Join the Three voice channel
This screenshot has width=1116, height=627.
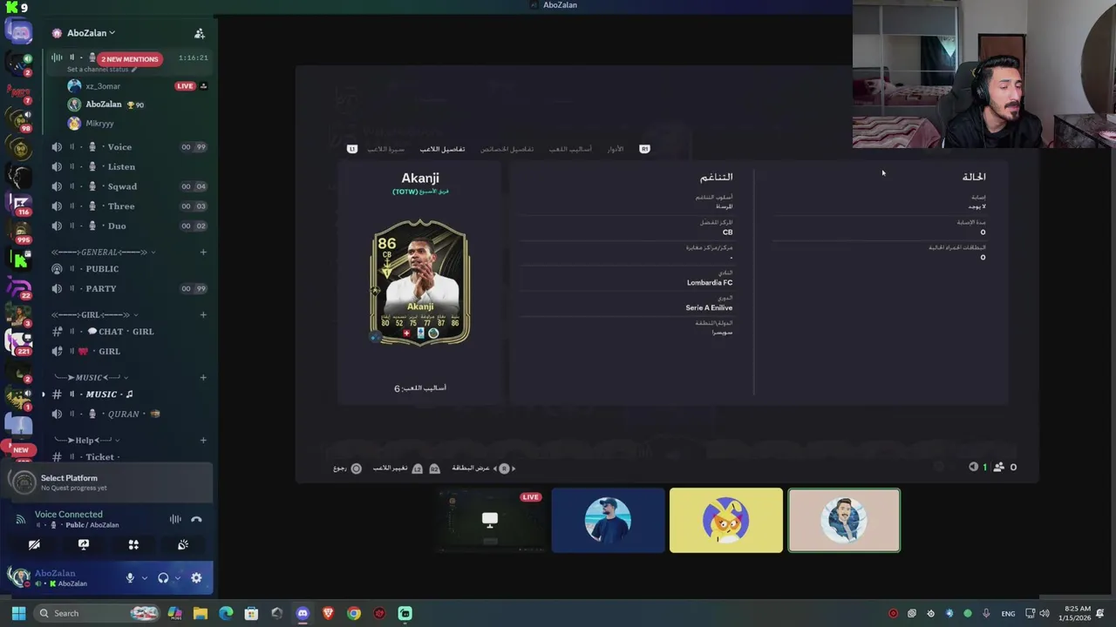128,206
